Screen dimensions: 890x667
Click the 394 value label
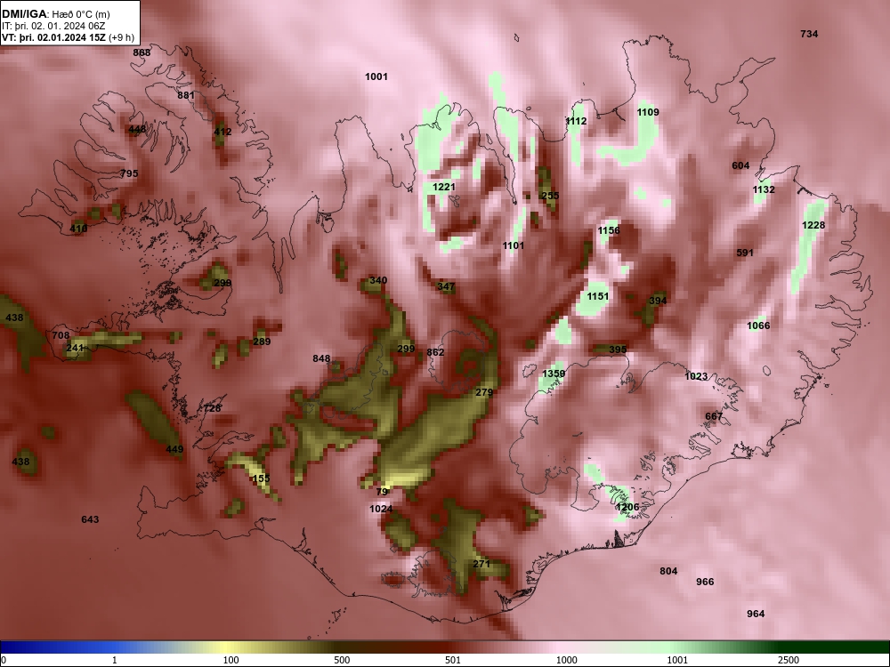(x=658, y=301)
